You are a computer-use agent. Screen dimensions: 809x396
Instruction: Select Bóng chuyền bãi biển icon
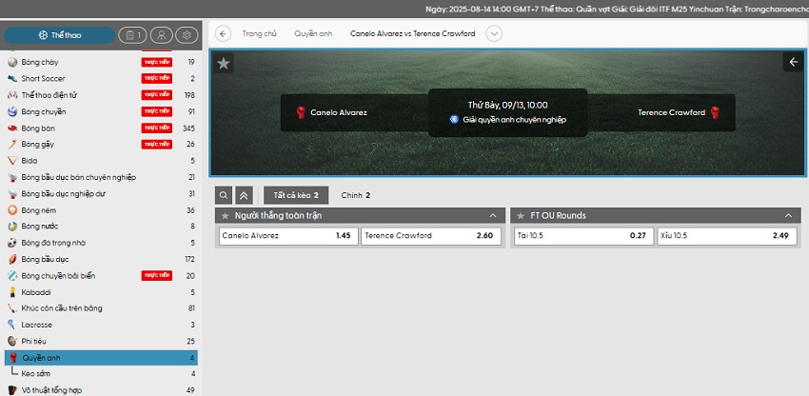point(12,276)
